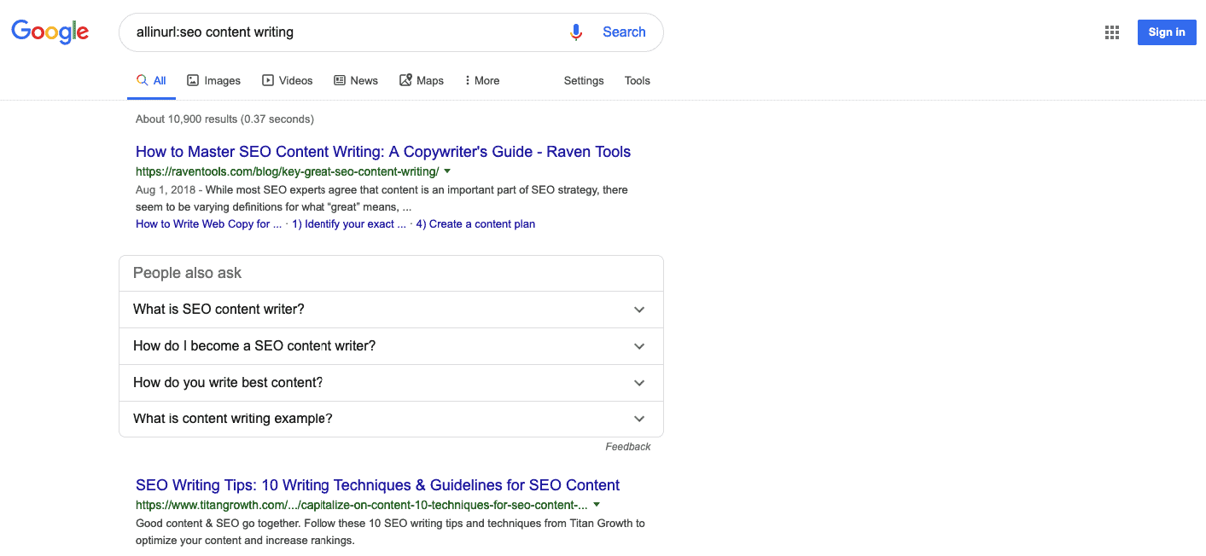Open the dropdown arrow next to raventools.com URL

point(447,171)
